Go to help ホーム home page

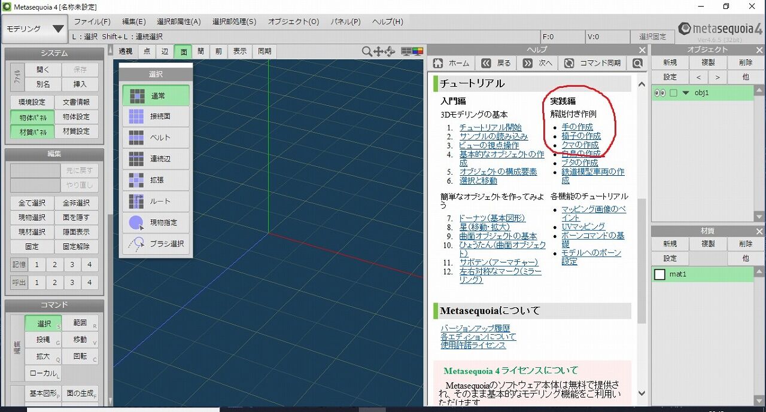pyautogui.click(x=452, y=63)
